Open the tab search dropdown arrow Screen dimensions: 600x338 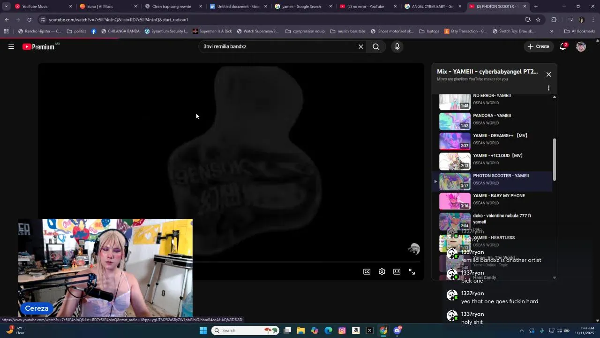[x=6, y=7]
